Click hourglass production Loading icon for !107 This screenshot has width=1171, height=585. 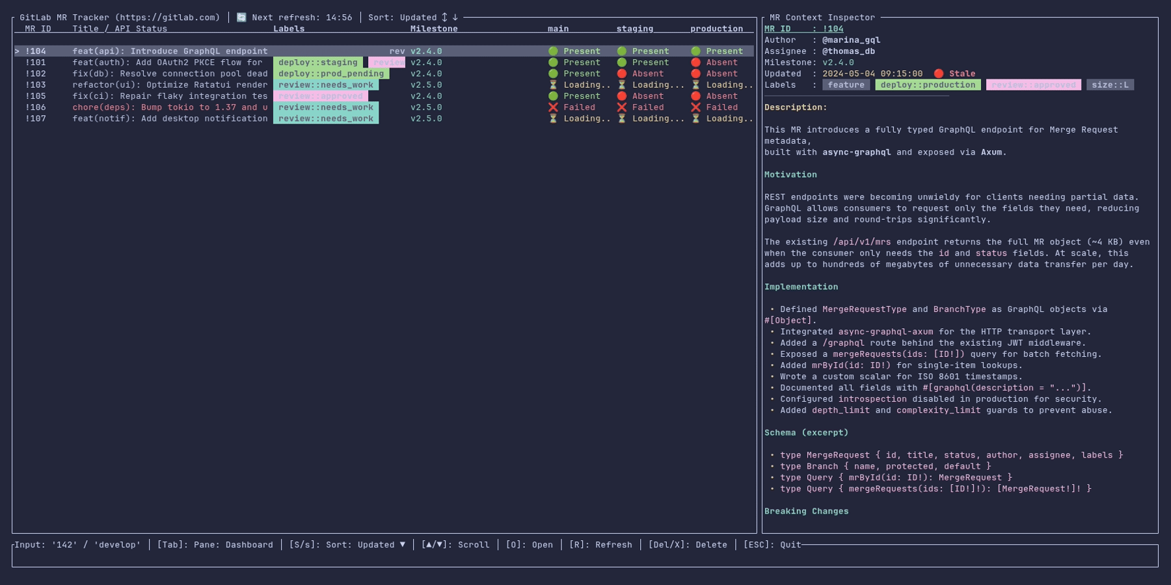pos(696,118)
